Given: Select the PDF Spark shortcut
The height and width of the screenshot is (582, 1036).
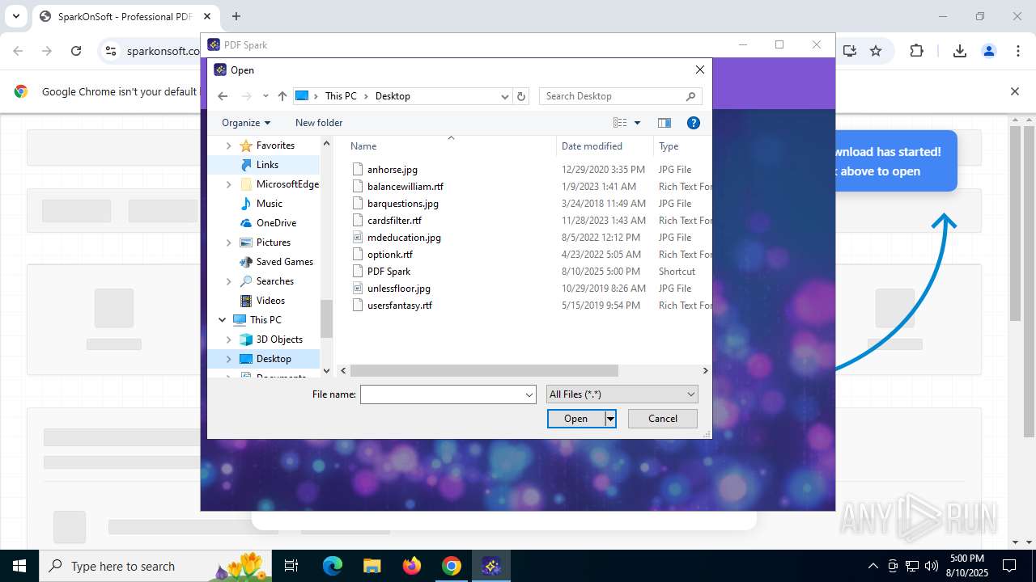Looking at the screenshot, I should (388, 272).
